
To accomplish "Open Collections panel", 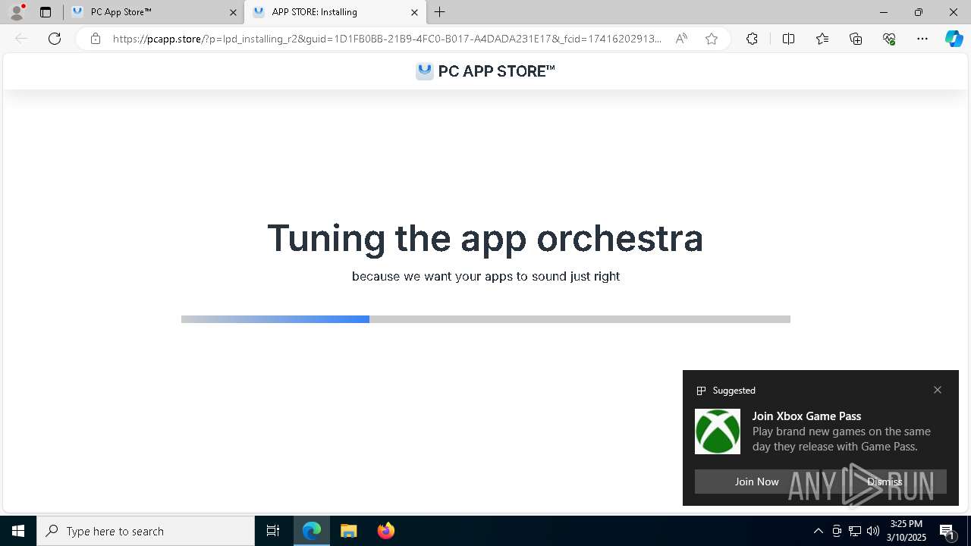I will tap(856, 39).
